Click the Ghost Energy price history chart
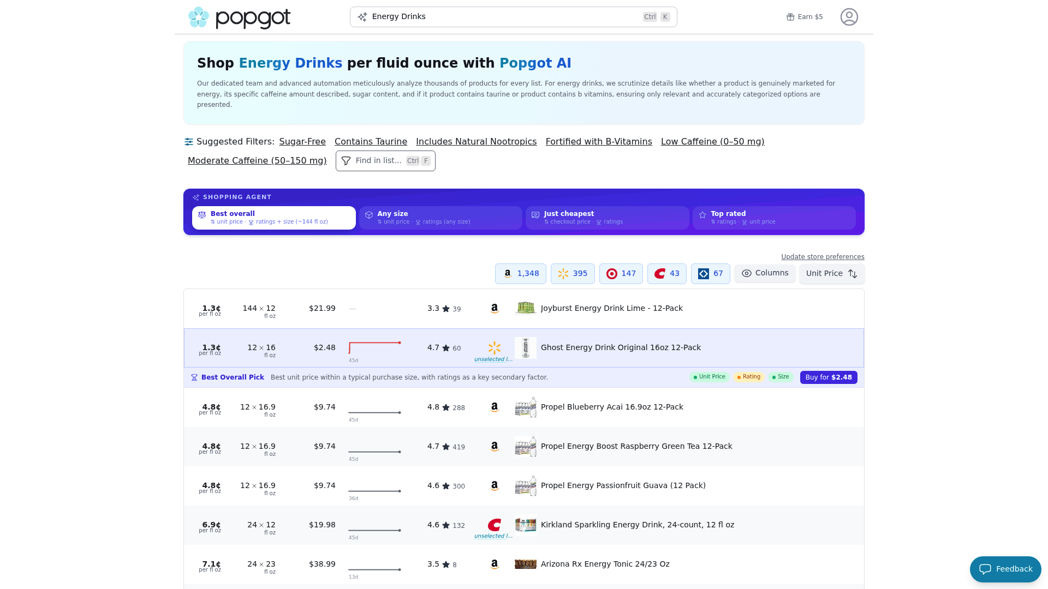1048x589 pixels. click(x=375, y=348)
